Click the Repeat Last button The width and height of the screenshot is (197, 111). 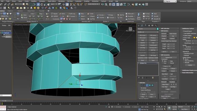click(169, 58)
